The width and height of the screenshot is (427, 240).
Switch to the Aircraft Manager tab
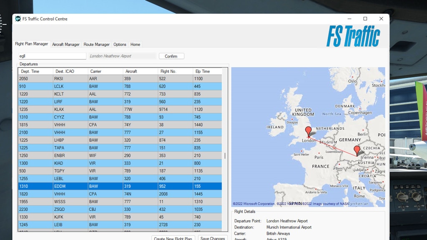coord(65,44)
